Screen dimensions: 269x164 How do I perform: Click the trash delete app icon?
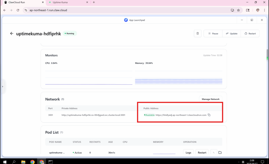pos(198,34)
